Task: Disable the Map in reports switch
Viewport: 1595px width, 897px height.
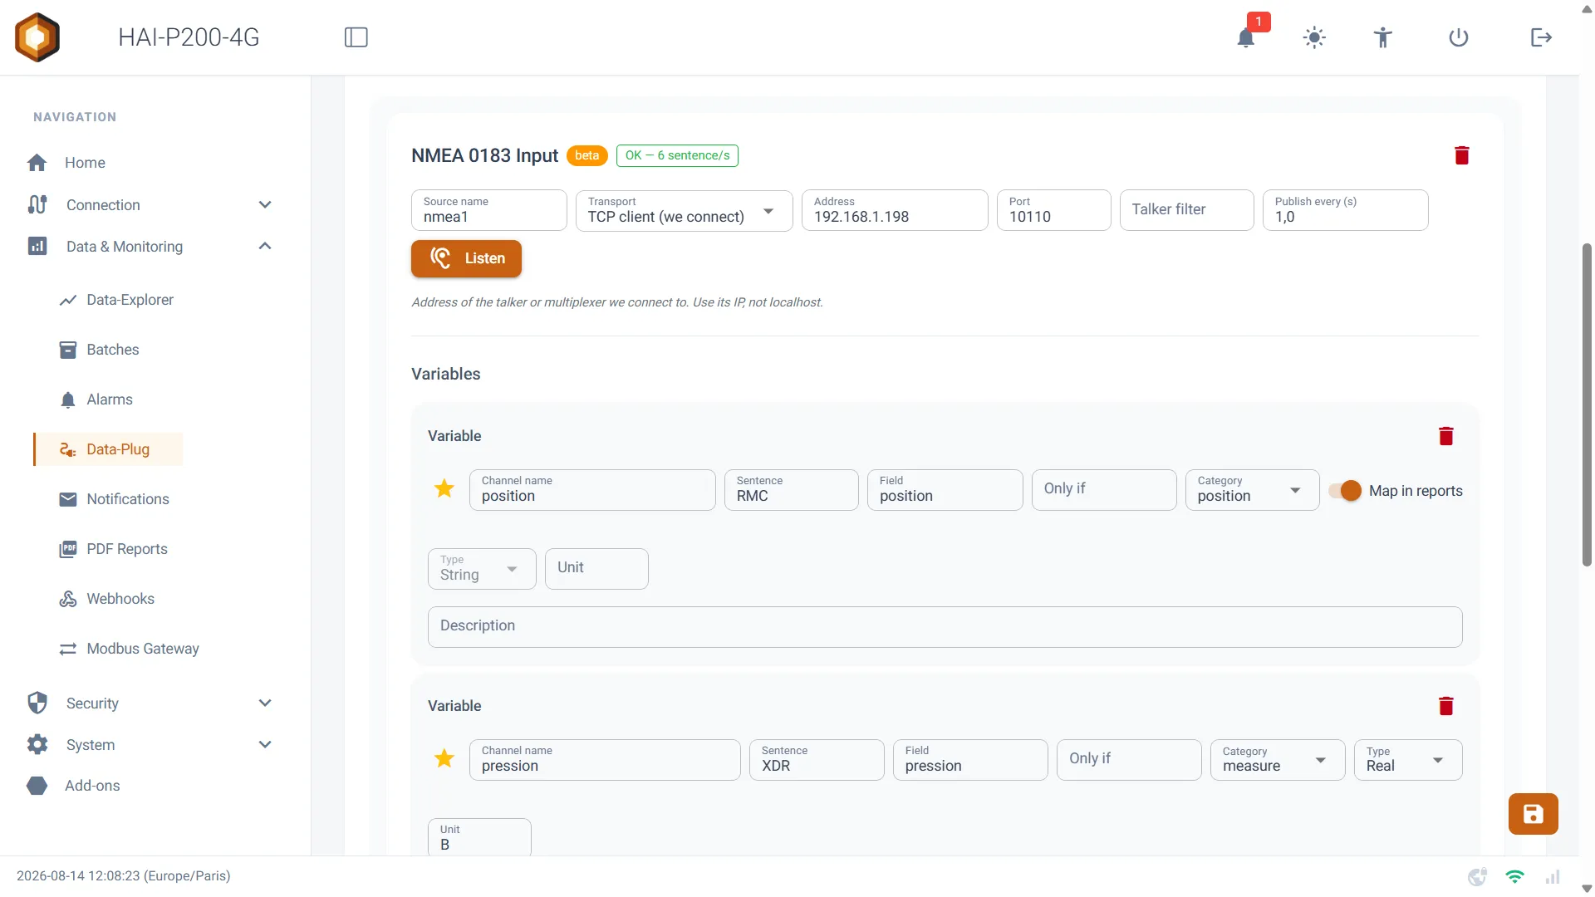Action: 1346,491
